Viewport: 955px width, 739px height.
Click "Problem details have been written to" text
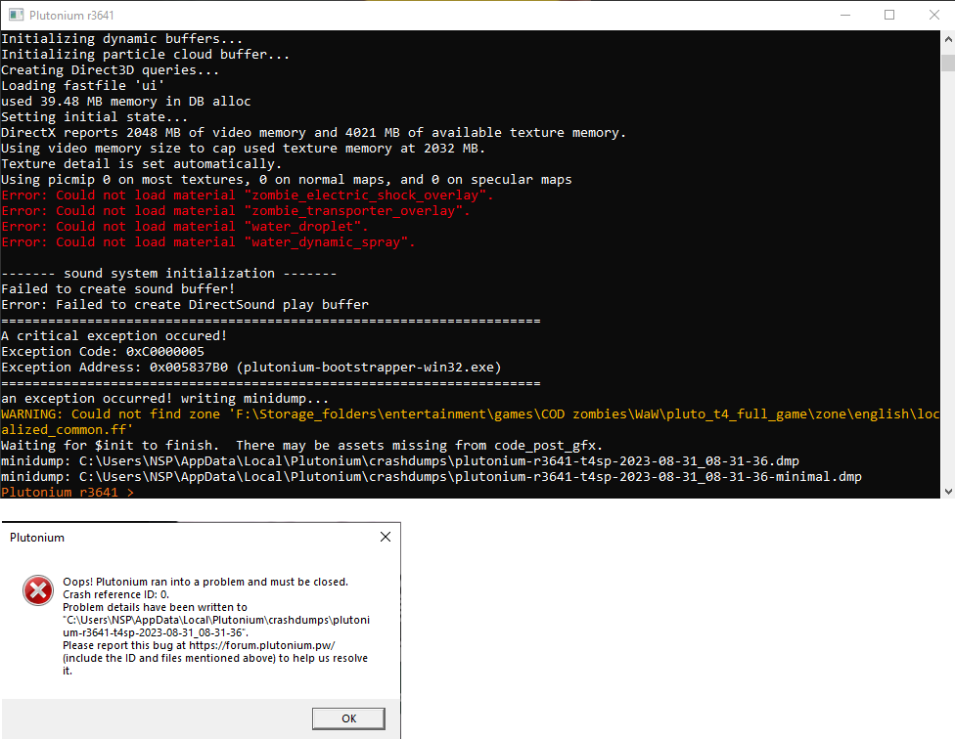[155, 608]
